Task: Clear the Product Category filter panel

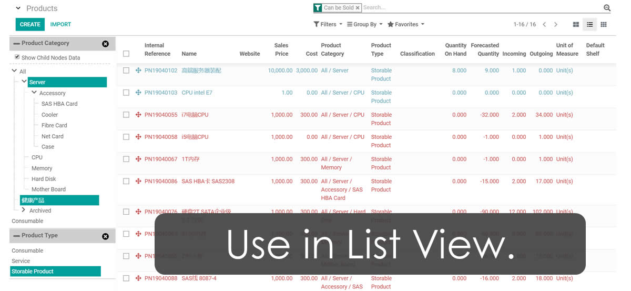Action: pyautogui.click(x=105, y=44)
